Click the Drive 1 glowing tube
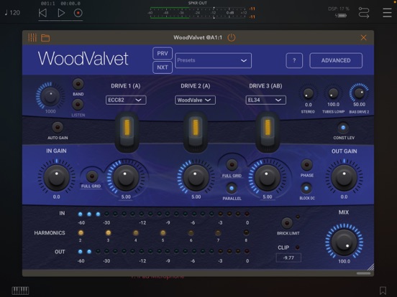The width and height of the screenshot is (397, 297). (x=127, y=132)
